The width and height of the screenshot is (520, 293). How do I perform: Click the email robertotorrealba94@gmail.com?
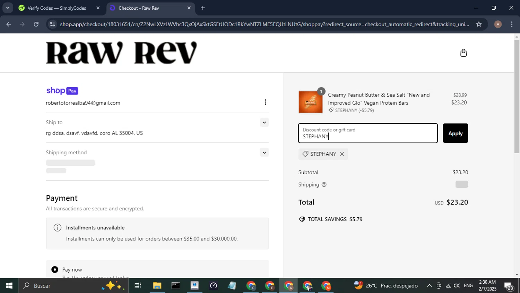(83, 103)
